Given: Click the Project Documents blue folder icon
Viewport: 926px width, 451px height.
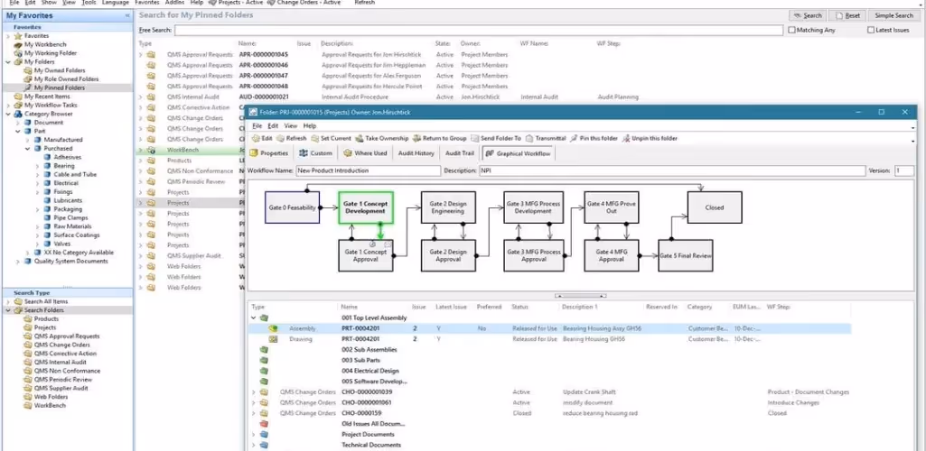Looking at the screenshot, I should pyautogui.click(x=264, y=435).
